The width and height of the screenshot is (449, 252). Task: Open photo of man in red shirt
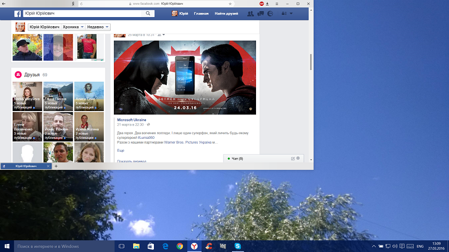point(89,47)
